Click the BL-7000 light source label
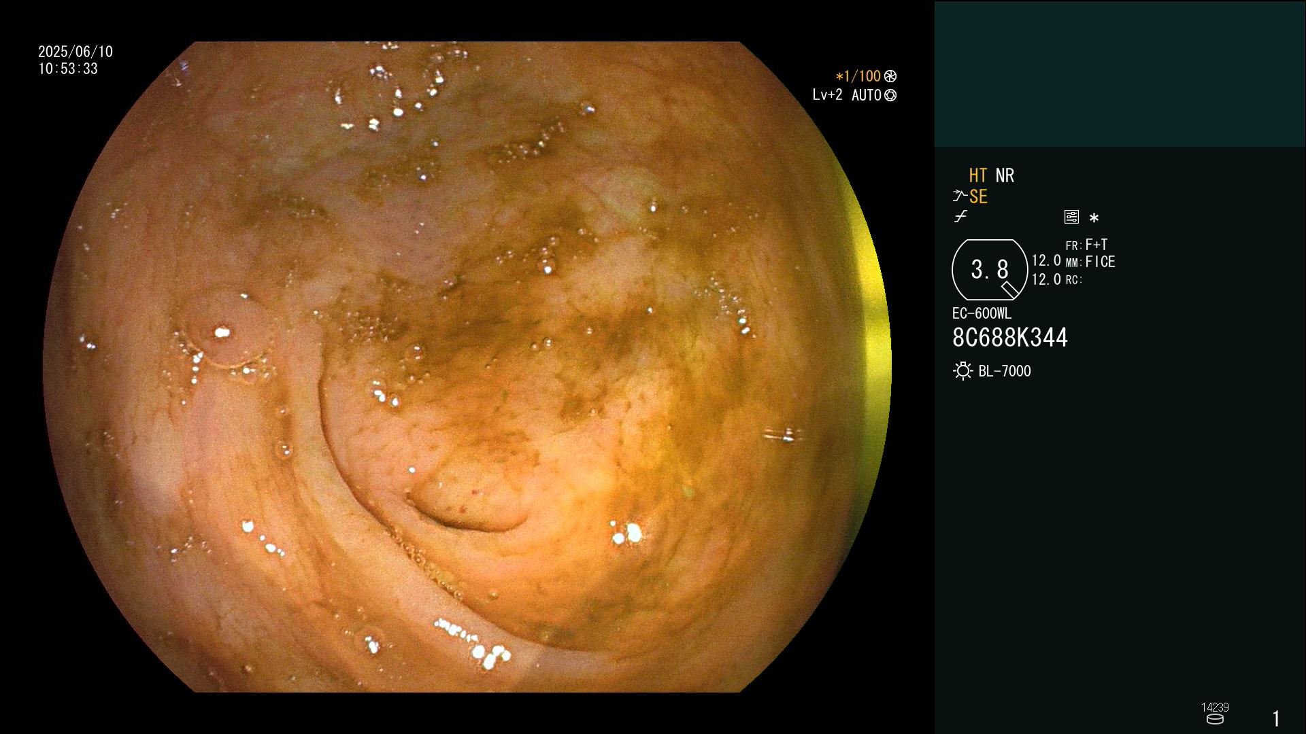This screenshot has height=734, width=1306. click(1005, 371)
